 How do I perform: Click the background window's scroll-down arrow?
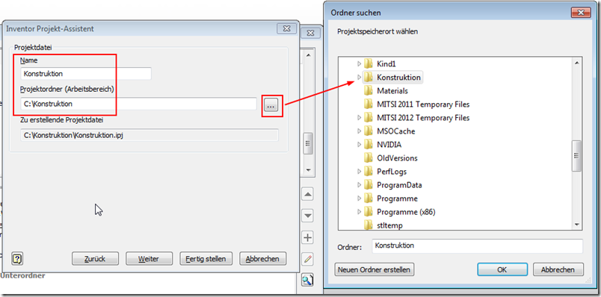308,169
